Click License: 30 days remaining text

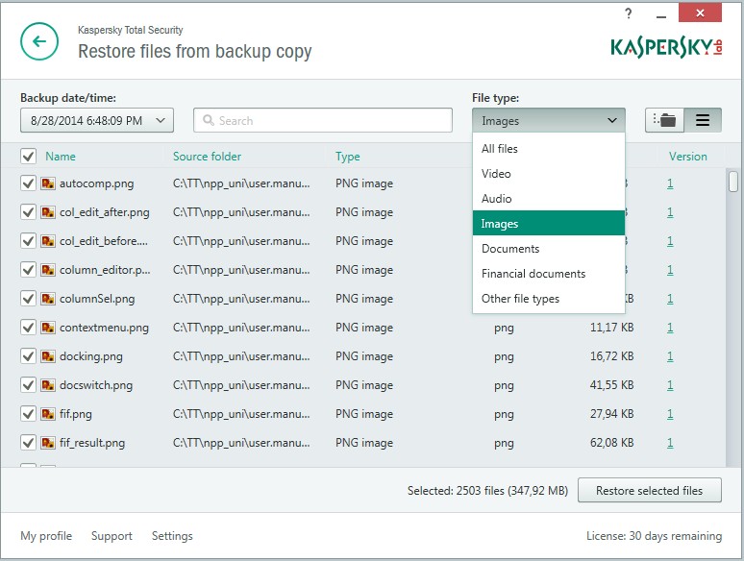click(654, 536)
